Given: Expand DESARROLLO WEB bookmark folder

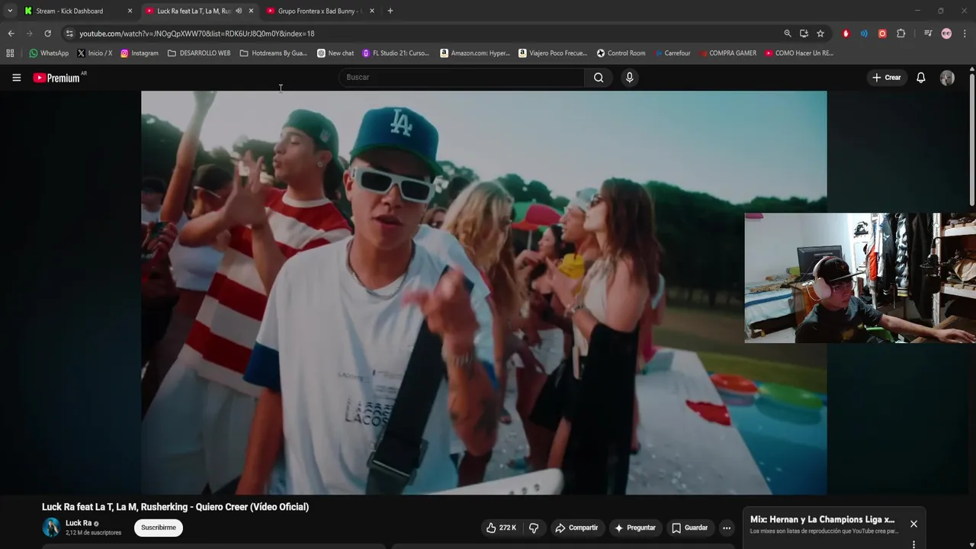Looking at the screenshot, I should tap(199, 53).
